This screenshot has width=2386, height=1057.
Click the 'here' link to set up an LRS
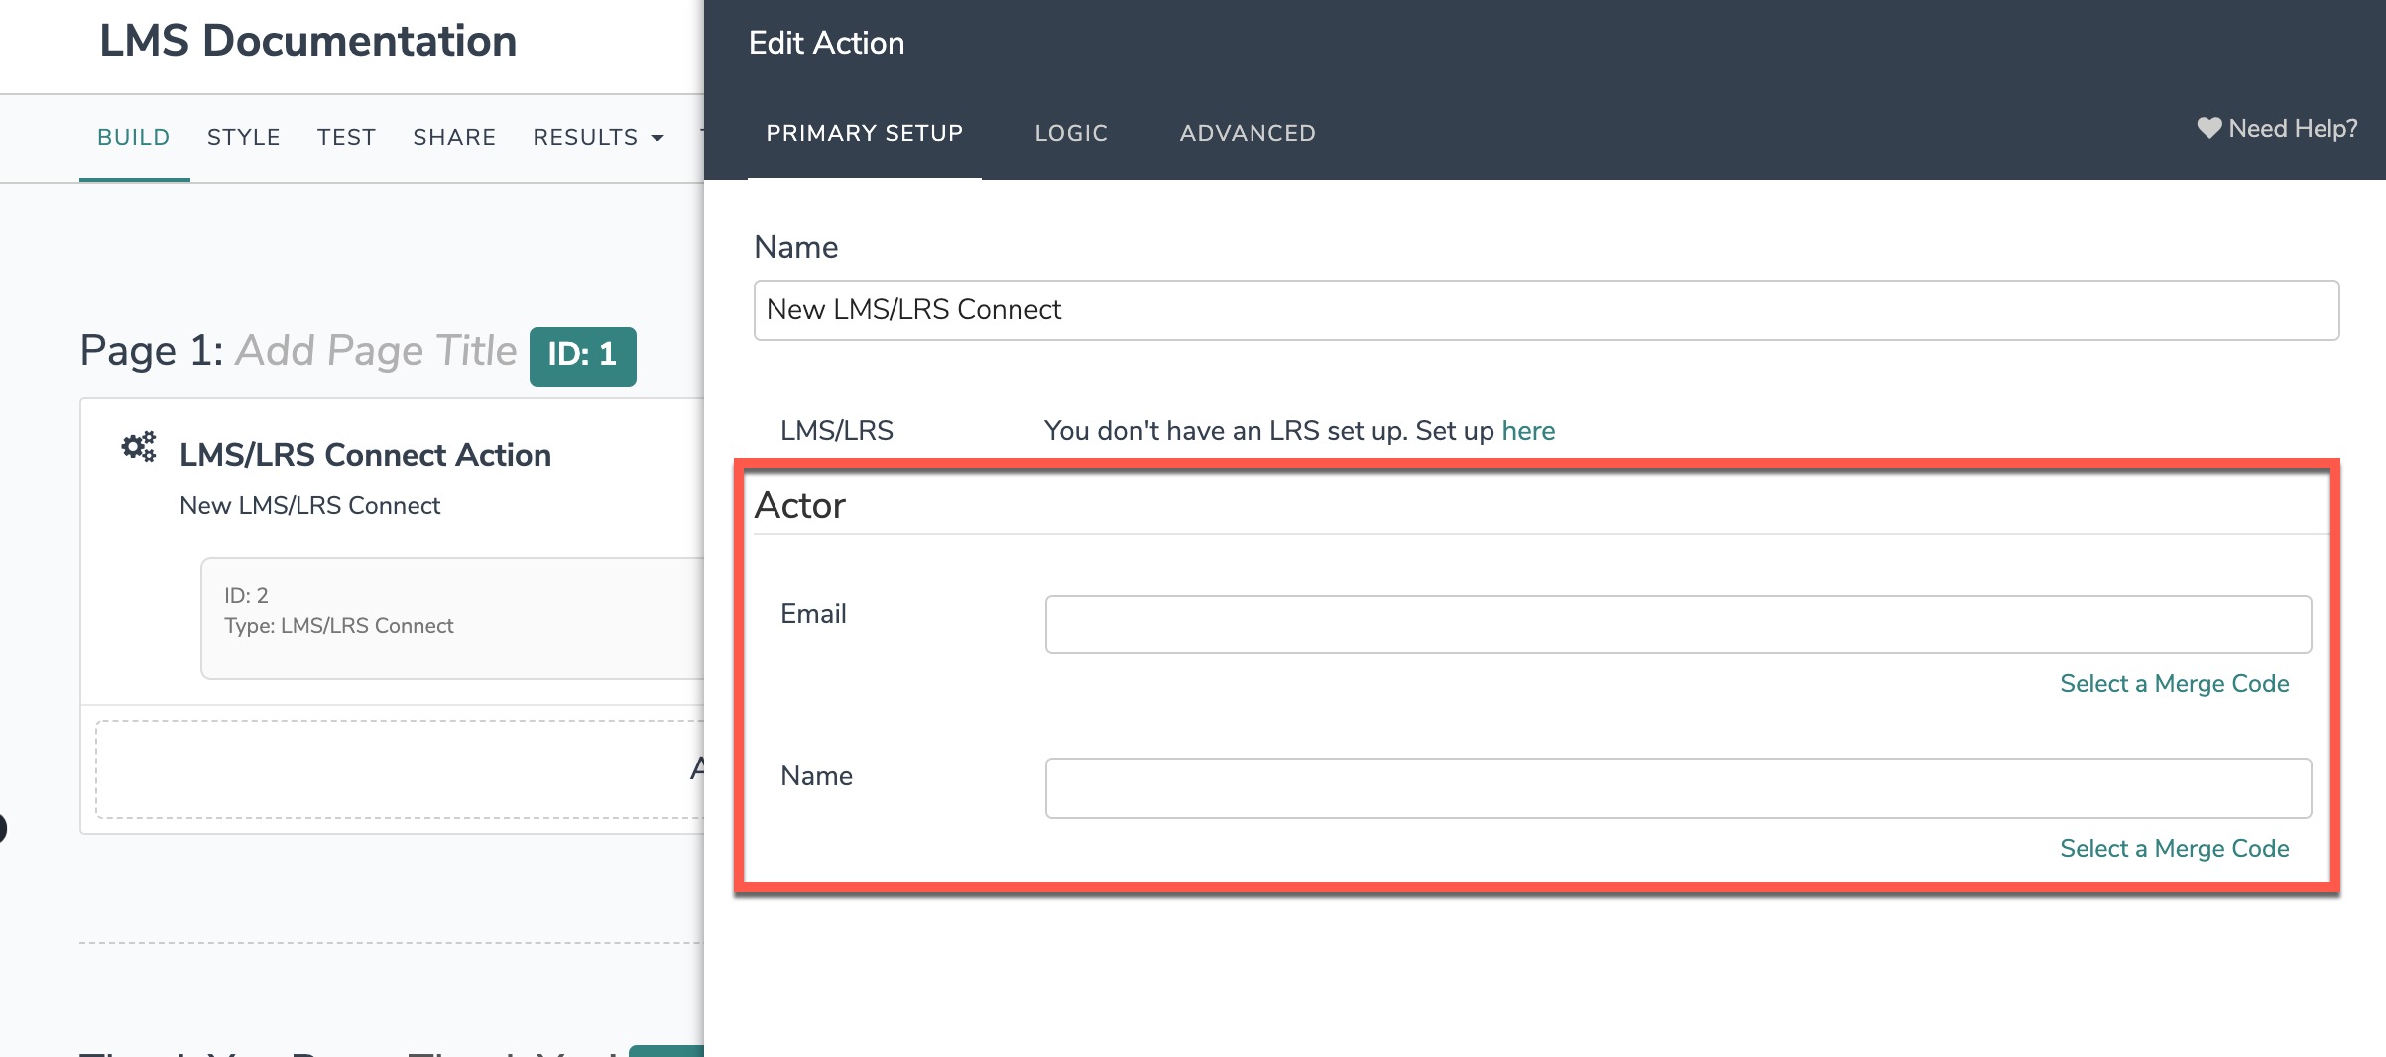click(x=1528, y=431)
